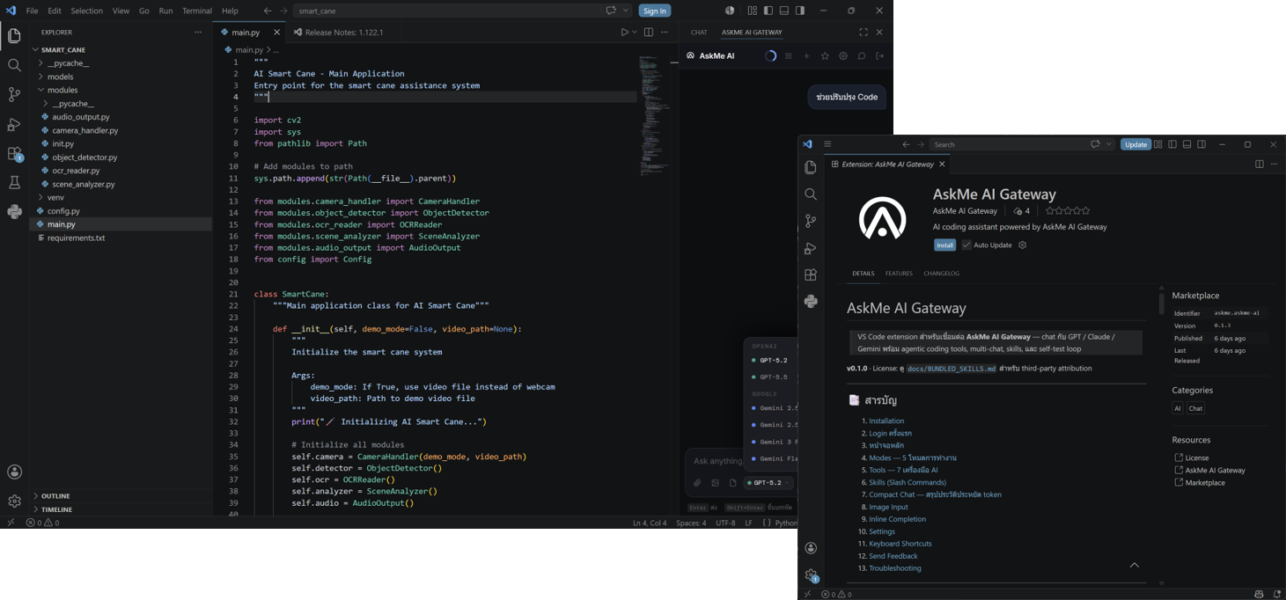The width and height of the screenshot is (1286, 600).
Task: Open Marketplace link under Resources
Action: (x=1205, y=482)
